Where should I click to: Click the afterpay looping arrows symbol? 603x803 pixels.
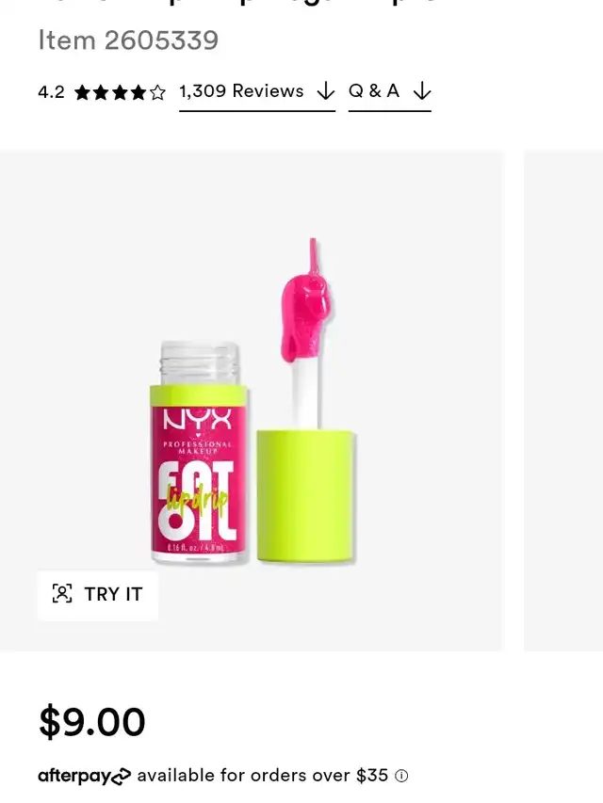[121, 777]
